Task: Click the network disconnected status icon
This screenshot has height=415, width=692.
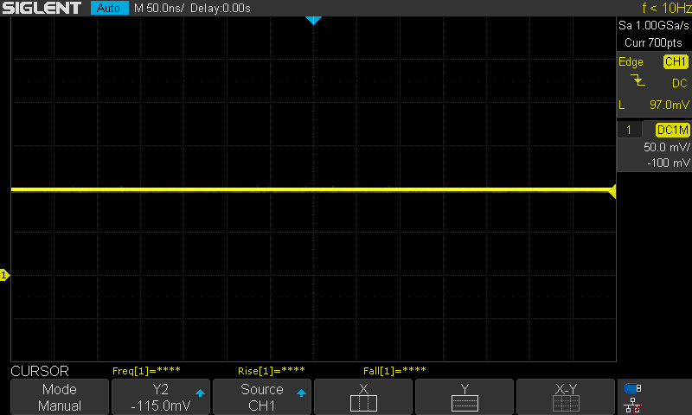Action: point(633,405)
